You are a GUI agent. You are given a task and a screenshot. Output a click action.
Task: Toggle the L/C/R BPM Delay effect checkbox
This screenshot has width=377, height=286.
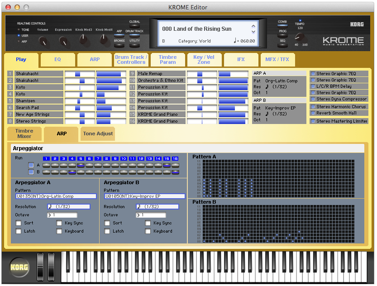313,86
